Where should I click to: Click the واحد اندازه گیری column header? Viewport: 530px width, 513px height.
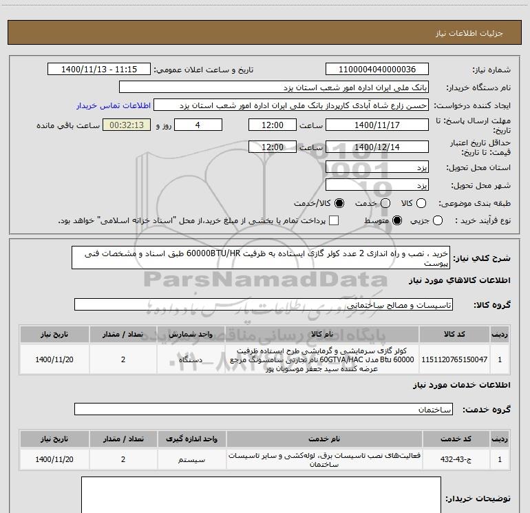click(x=191, y=439)
